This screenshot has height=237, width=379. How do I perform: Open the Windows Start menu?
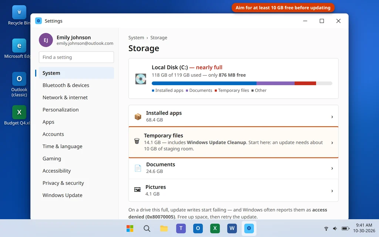click(x=130, y=228)
